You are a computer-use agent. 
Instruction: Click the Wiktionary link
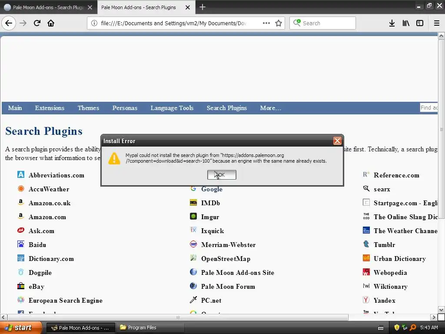[x=391, y=287]
